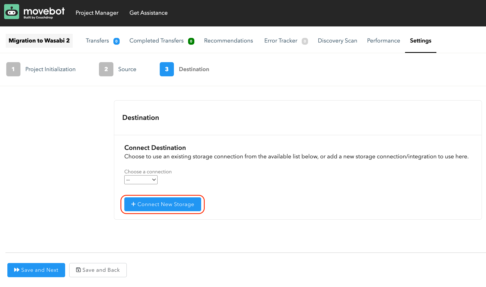Viewport: 486px width, 287px height.
Task: Switch to the Transfers tab
Action: coord(97,41)
